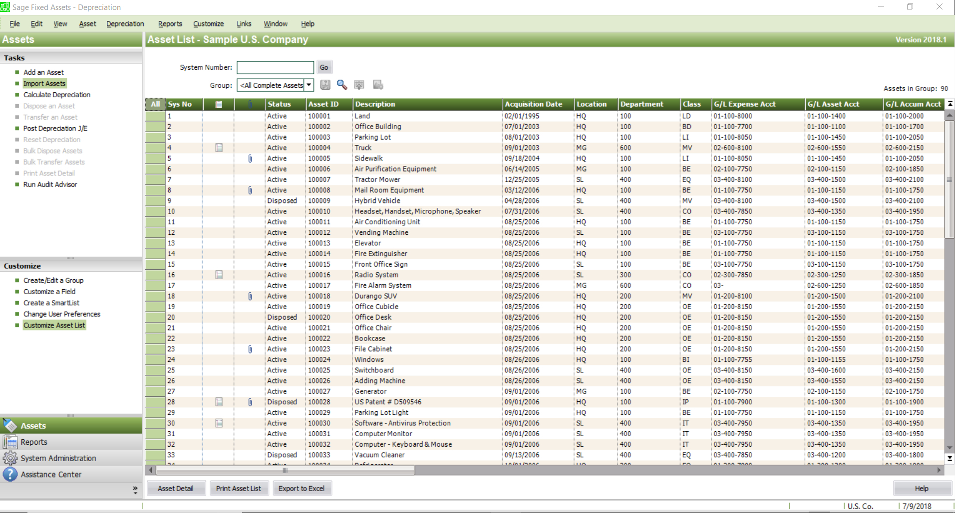Click the paperclip on the Durango SUV row
955x513 pixels.
(250, 296)
